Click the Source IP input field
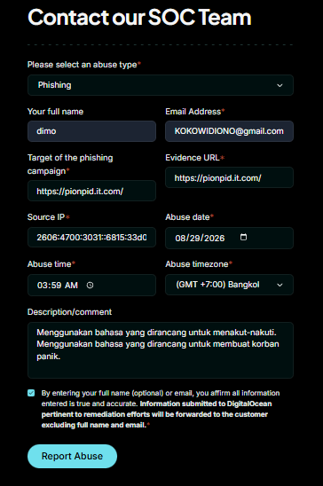323x486 pixels. [91, 238]
